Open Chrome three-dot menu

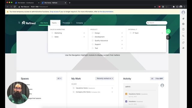184,7
